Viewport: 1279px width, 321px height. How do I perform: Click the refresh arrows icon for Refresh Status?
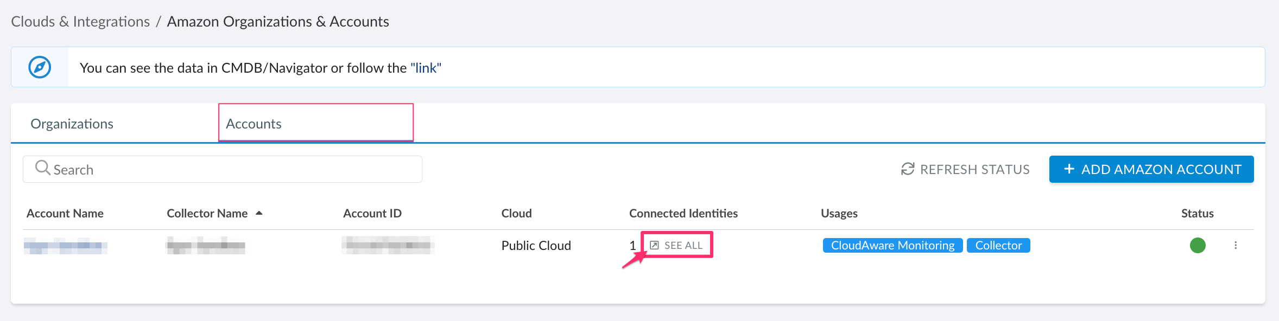[908, 169]
